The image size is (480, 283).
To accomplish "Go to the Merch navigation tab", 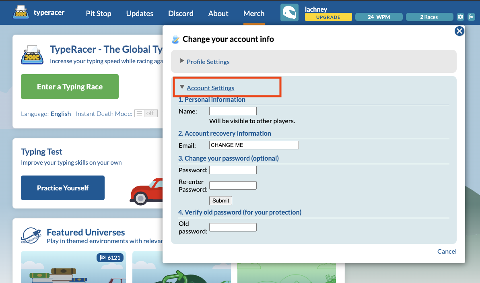I will [254, 13].
